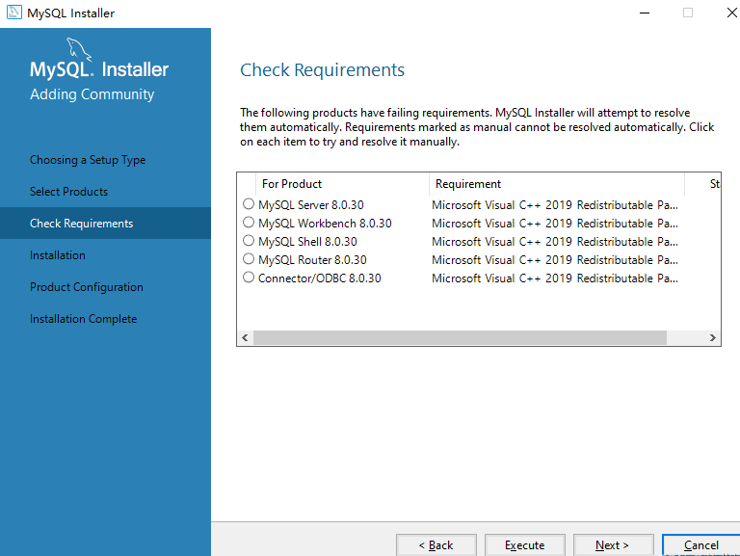
Task: Click the left scroll arrow of the list
Action: coord(245,338)
